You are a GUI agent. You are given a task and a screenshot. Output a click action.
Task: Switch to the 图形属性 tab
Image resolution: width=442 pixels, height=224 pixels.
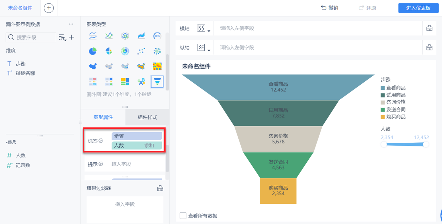(103, 117)
